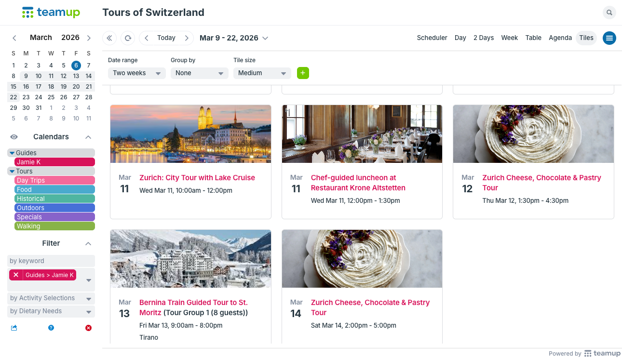This screenshot has width=622, height=359.
Task: Click the search magnifier icon
Action: point(609,13)
